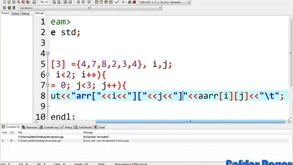Click line number 8 in editor gutter
This screenshot has width=293, height=165.
click(43, 96)
